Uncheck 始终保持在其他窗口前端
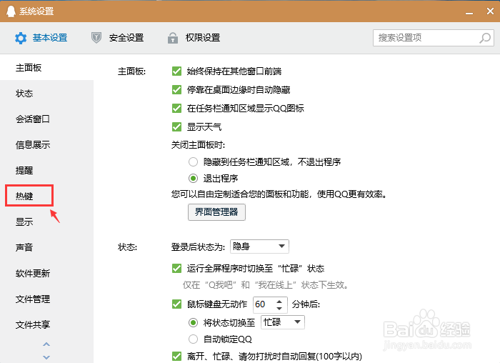This screenshot has width=500, height=363. click(176, 71)
